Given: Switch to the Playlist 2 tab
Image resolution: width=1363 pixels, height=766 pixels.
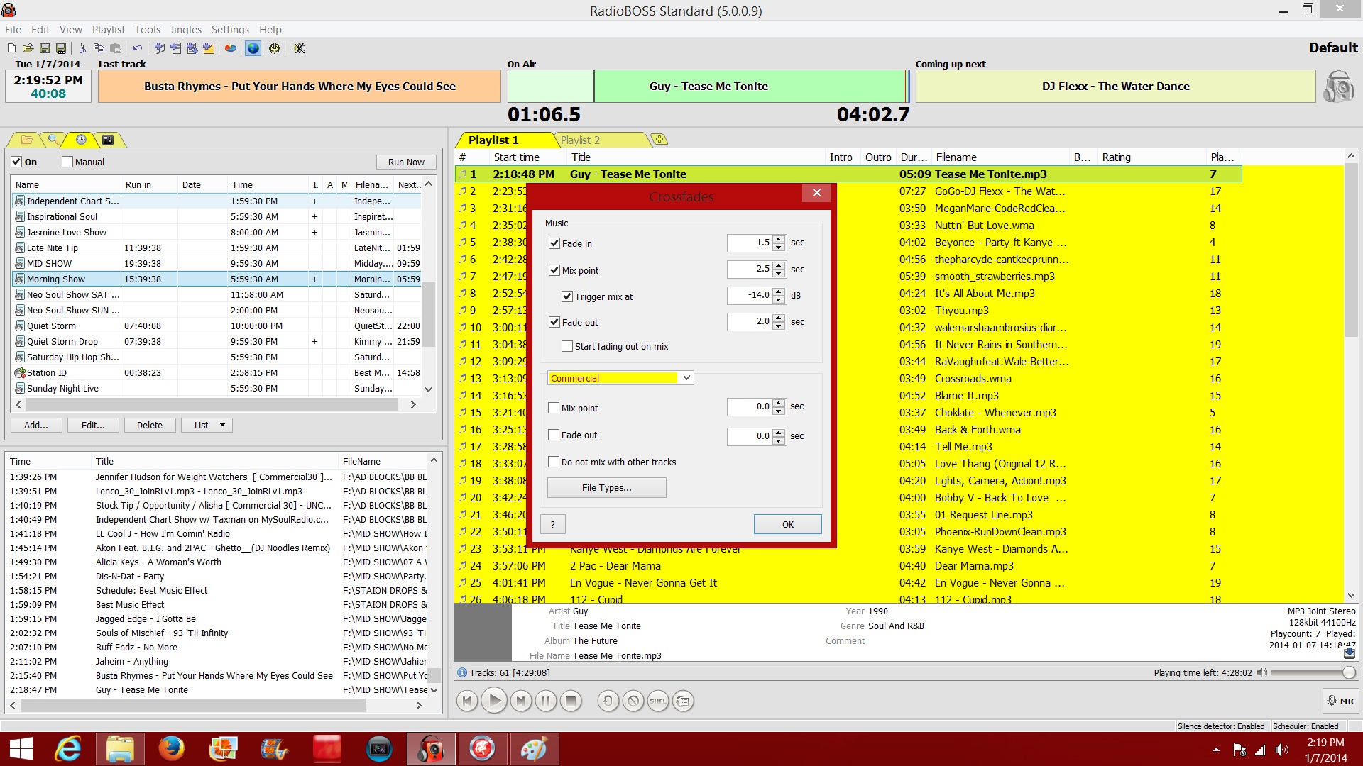Looking at the screenshot, I should pyautogui.click(x=581, y=140).
